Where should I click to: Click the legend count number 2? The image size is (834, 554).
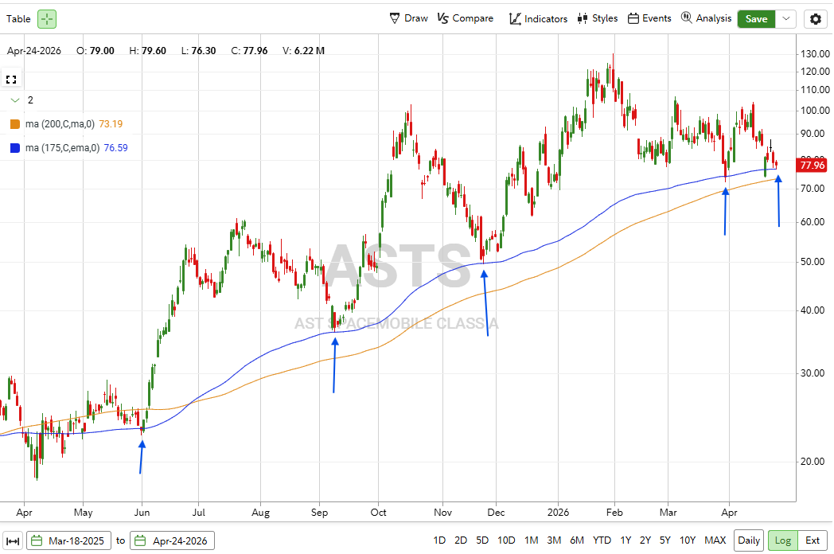pyautogui.click(x=30, y=100)
